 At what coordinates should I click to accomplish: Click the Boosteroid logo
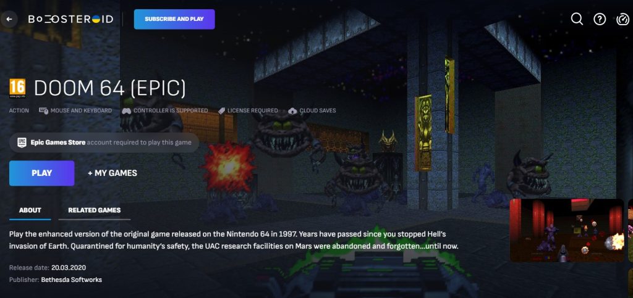[x=70, y=19]
